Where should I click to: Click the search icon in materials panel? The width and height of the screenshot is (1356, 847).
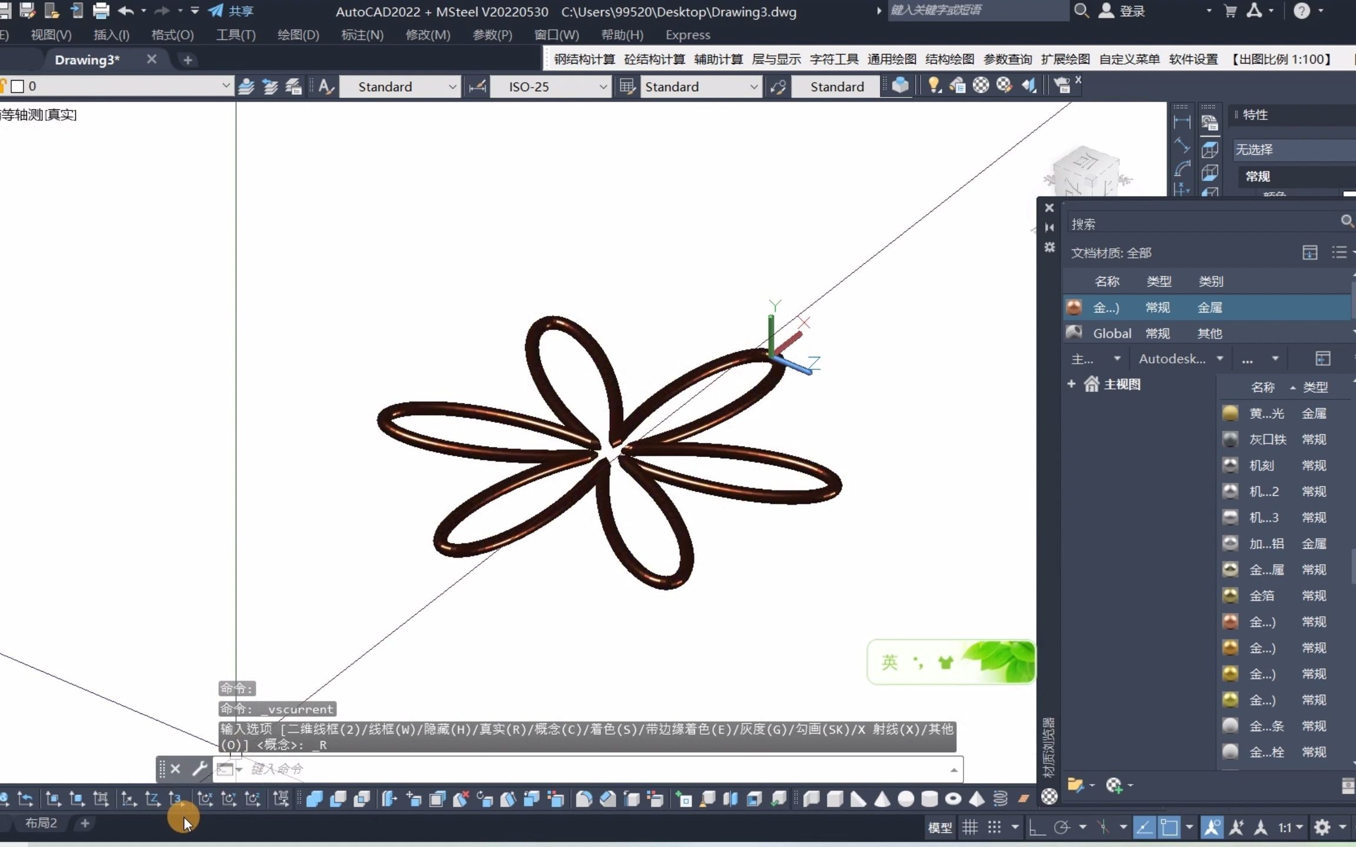pos(1347,222)
